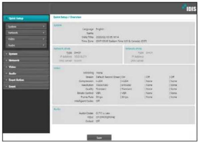Click the 1920x1080 resolution value

[x=102, y=85]
